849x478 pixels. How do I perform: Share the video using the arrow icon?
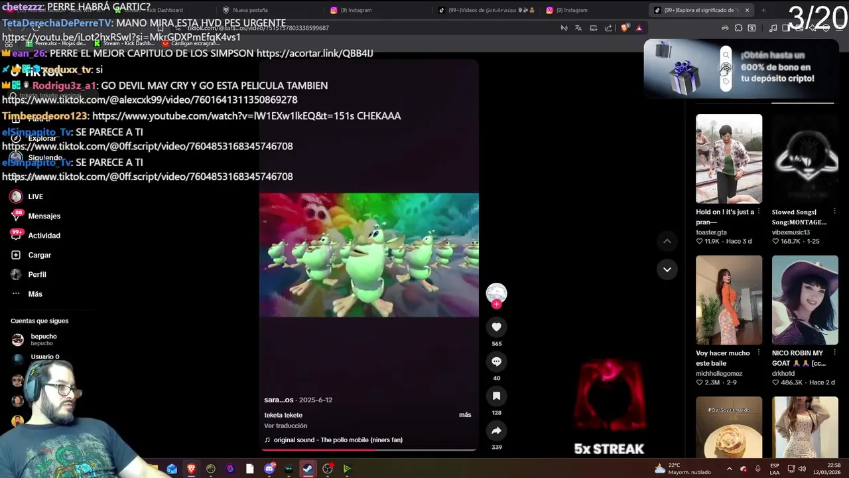coord(496,430)
